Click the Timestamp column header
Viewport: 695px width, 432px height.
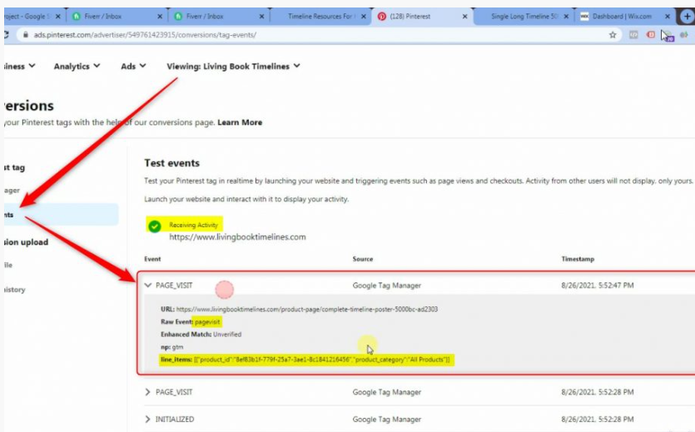click(x=578, y=259)
